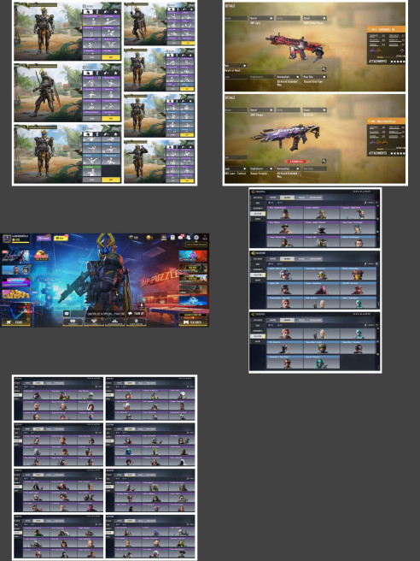Open the gold coins banner on lobby left side
The width and height of the screenshot is (420, 561).
(15, 294)
